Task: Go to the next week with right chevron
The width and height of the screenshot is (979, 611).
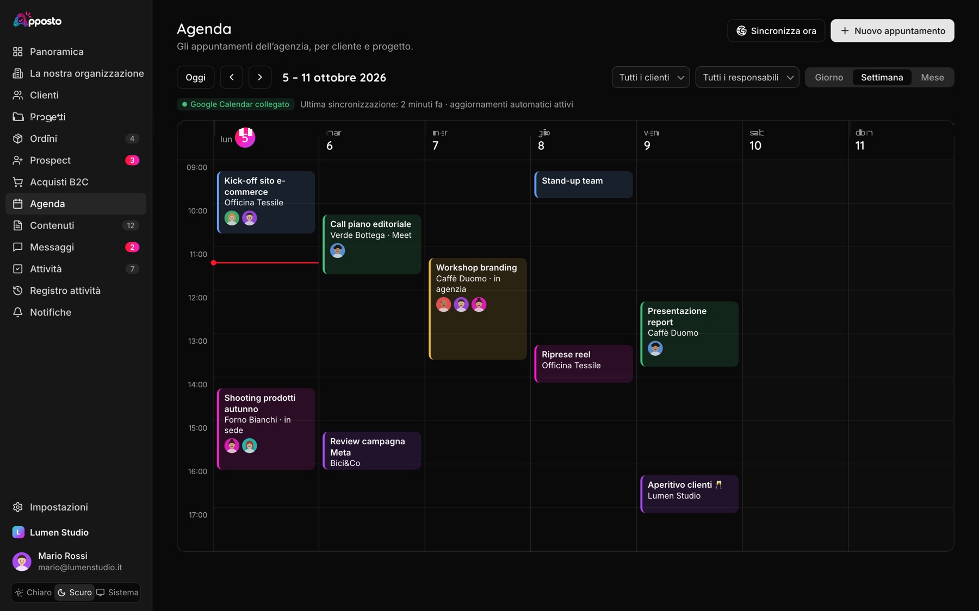Action: tap(260, 77)
